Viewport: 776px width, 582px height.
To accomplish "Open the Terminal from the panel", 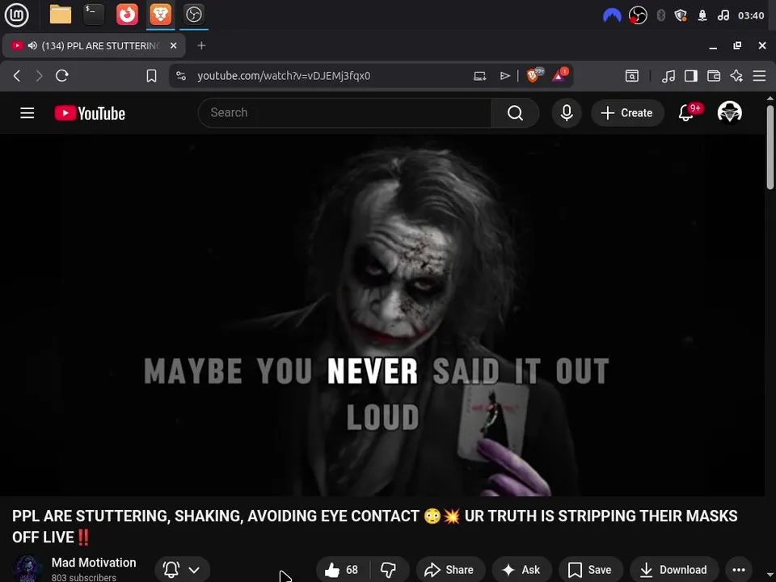I will [94, 15].
